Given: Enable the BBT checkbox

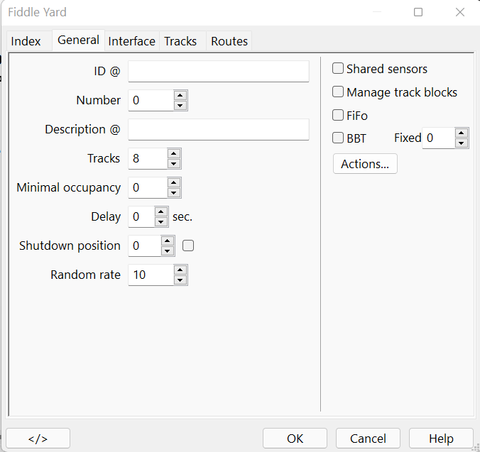Looking at the screenshot, I should pyautogui.click(x=339, y=138).
